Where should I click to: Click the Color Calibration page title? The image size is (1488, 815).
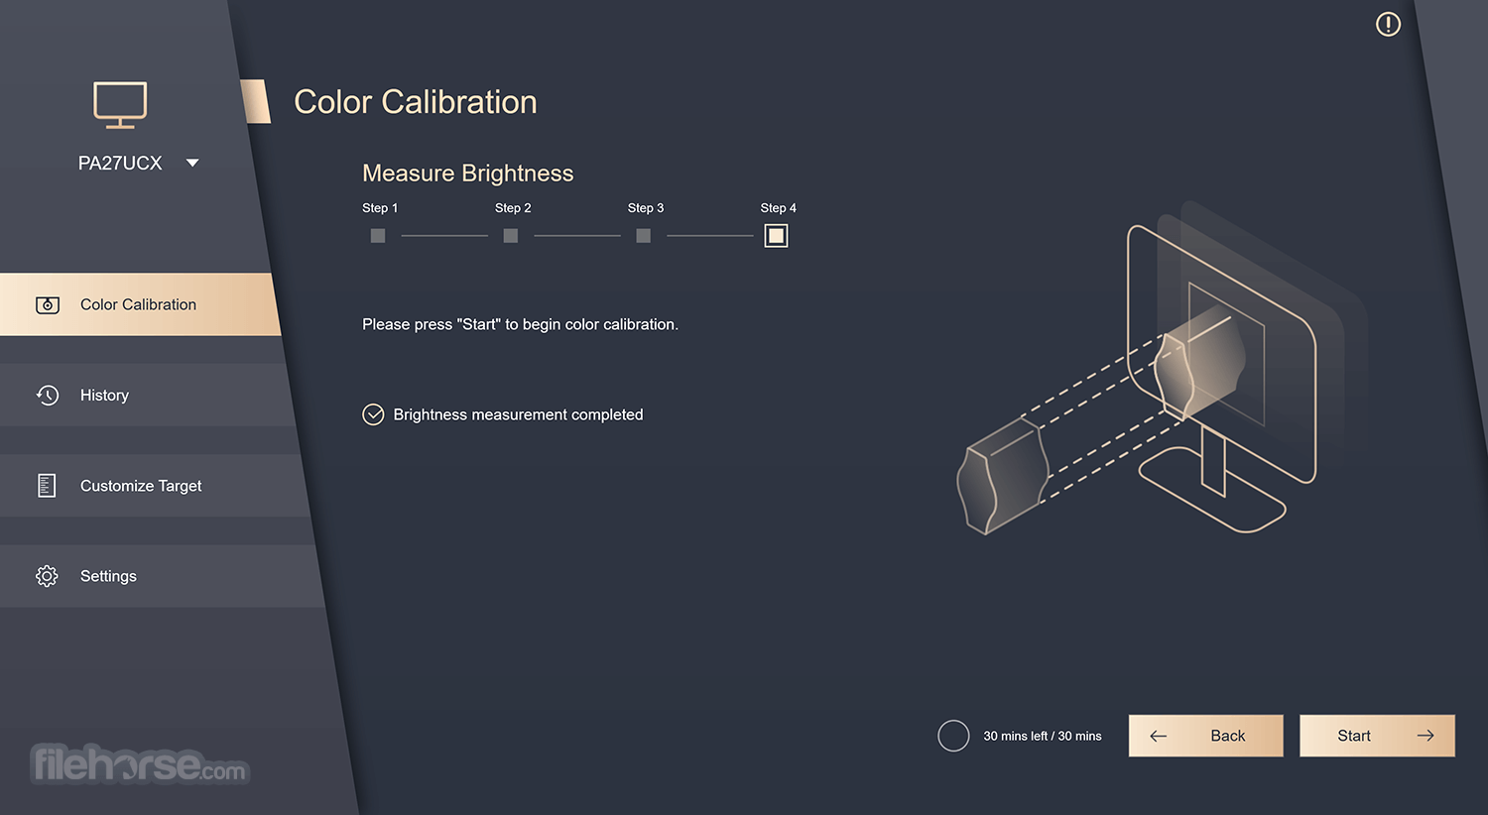416,102
